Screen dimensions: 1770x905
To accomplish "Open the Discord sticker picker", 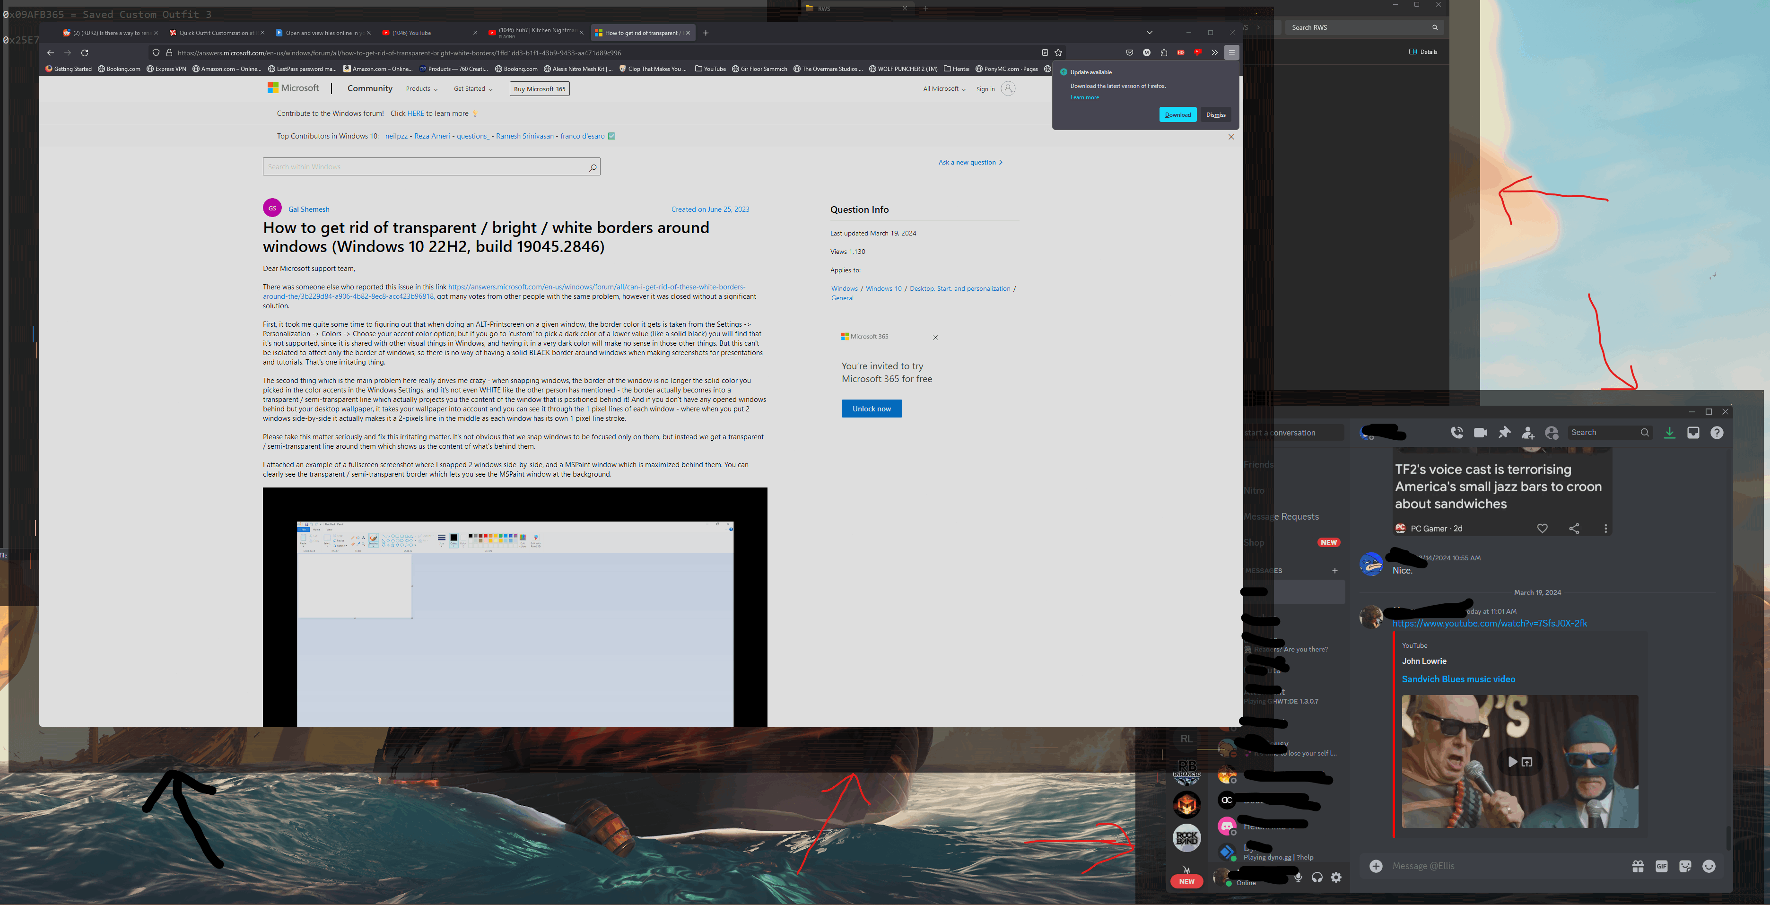I will click(x=1685, y=867).
